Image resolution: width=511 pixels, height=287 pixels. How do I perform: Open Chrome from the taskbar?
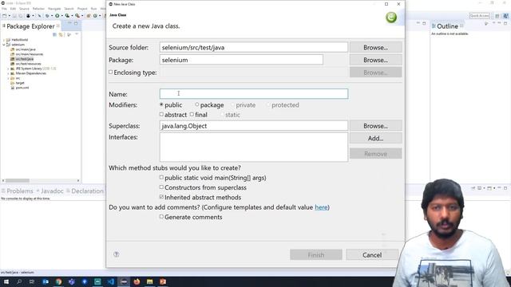(x=58, y=281)
